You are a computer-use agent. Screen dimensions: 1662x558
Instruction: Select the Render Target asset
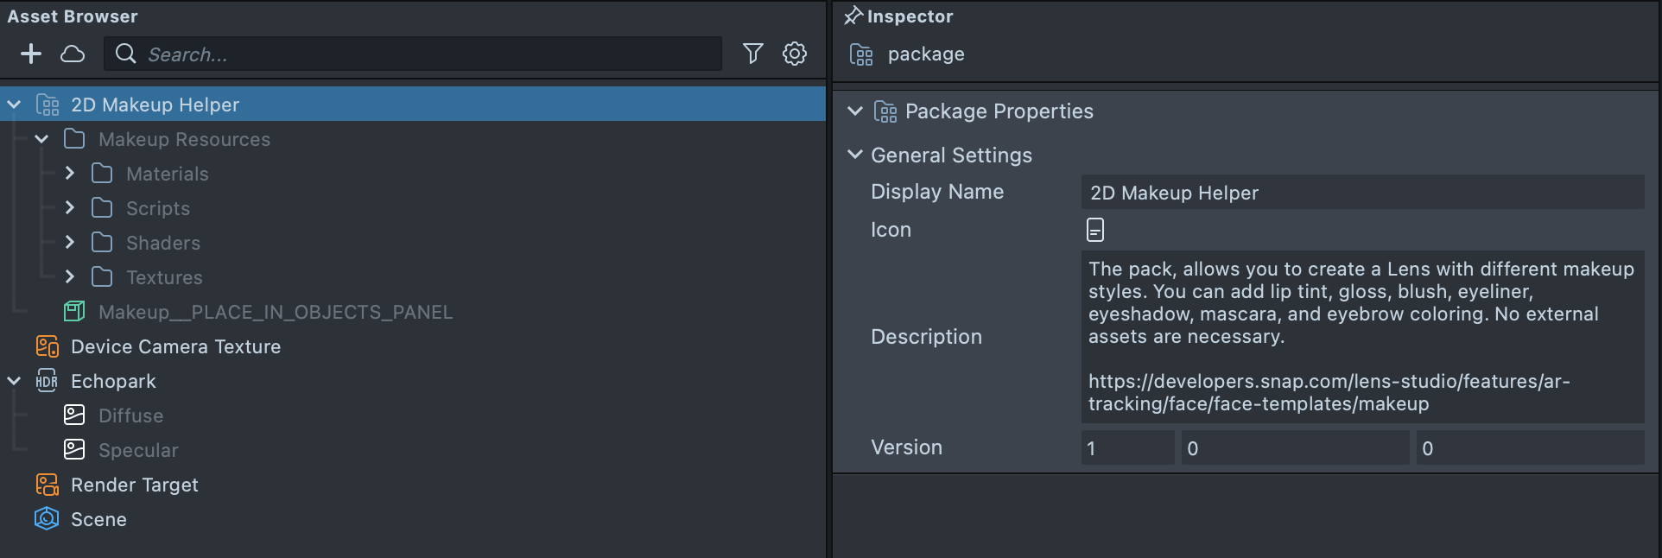coord(134,485)
